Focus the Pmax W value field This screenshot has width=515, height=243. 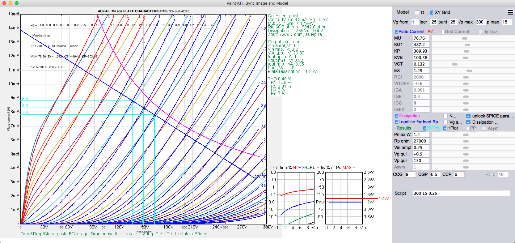point(421,135)
